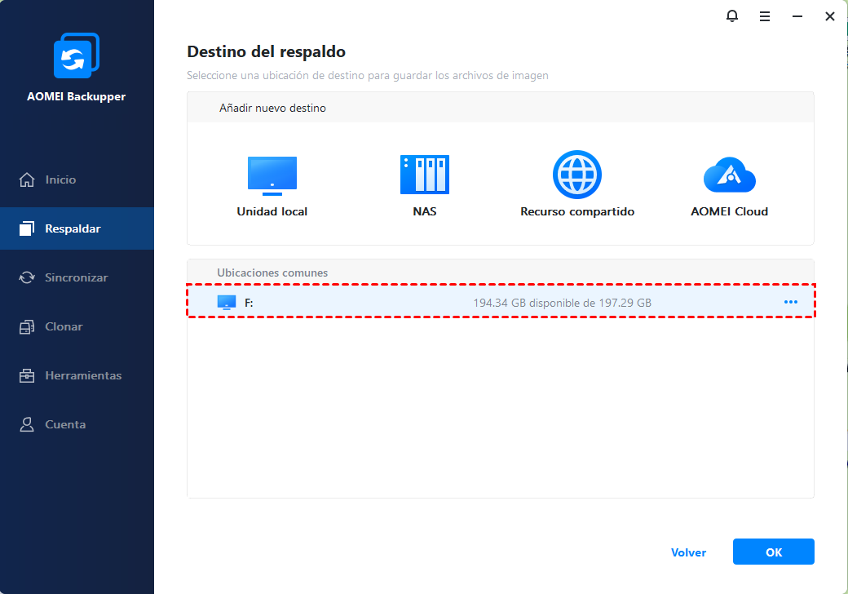Click the Inicio house icon
The height and width of the screenshot is (594, 848).
pos(26,180)
